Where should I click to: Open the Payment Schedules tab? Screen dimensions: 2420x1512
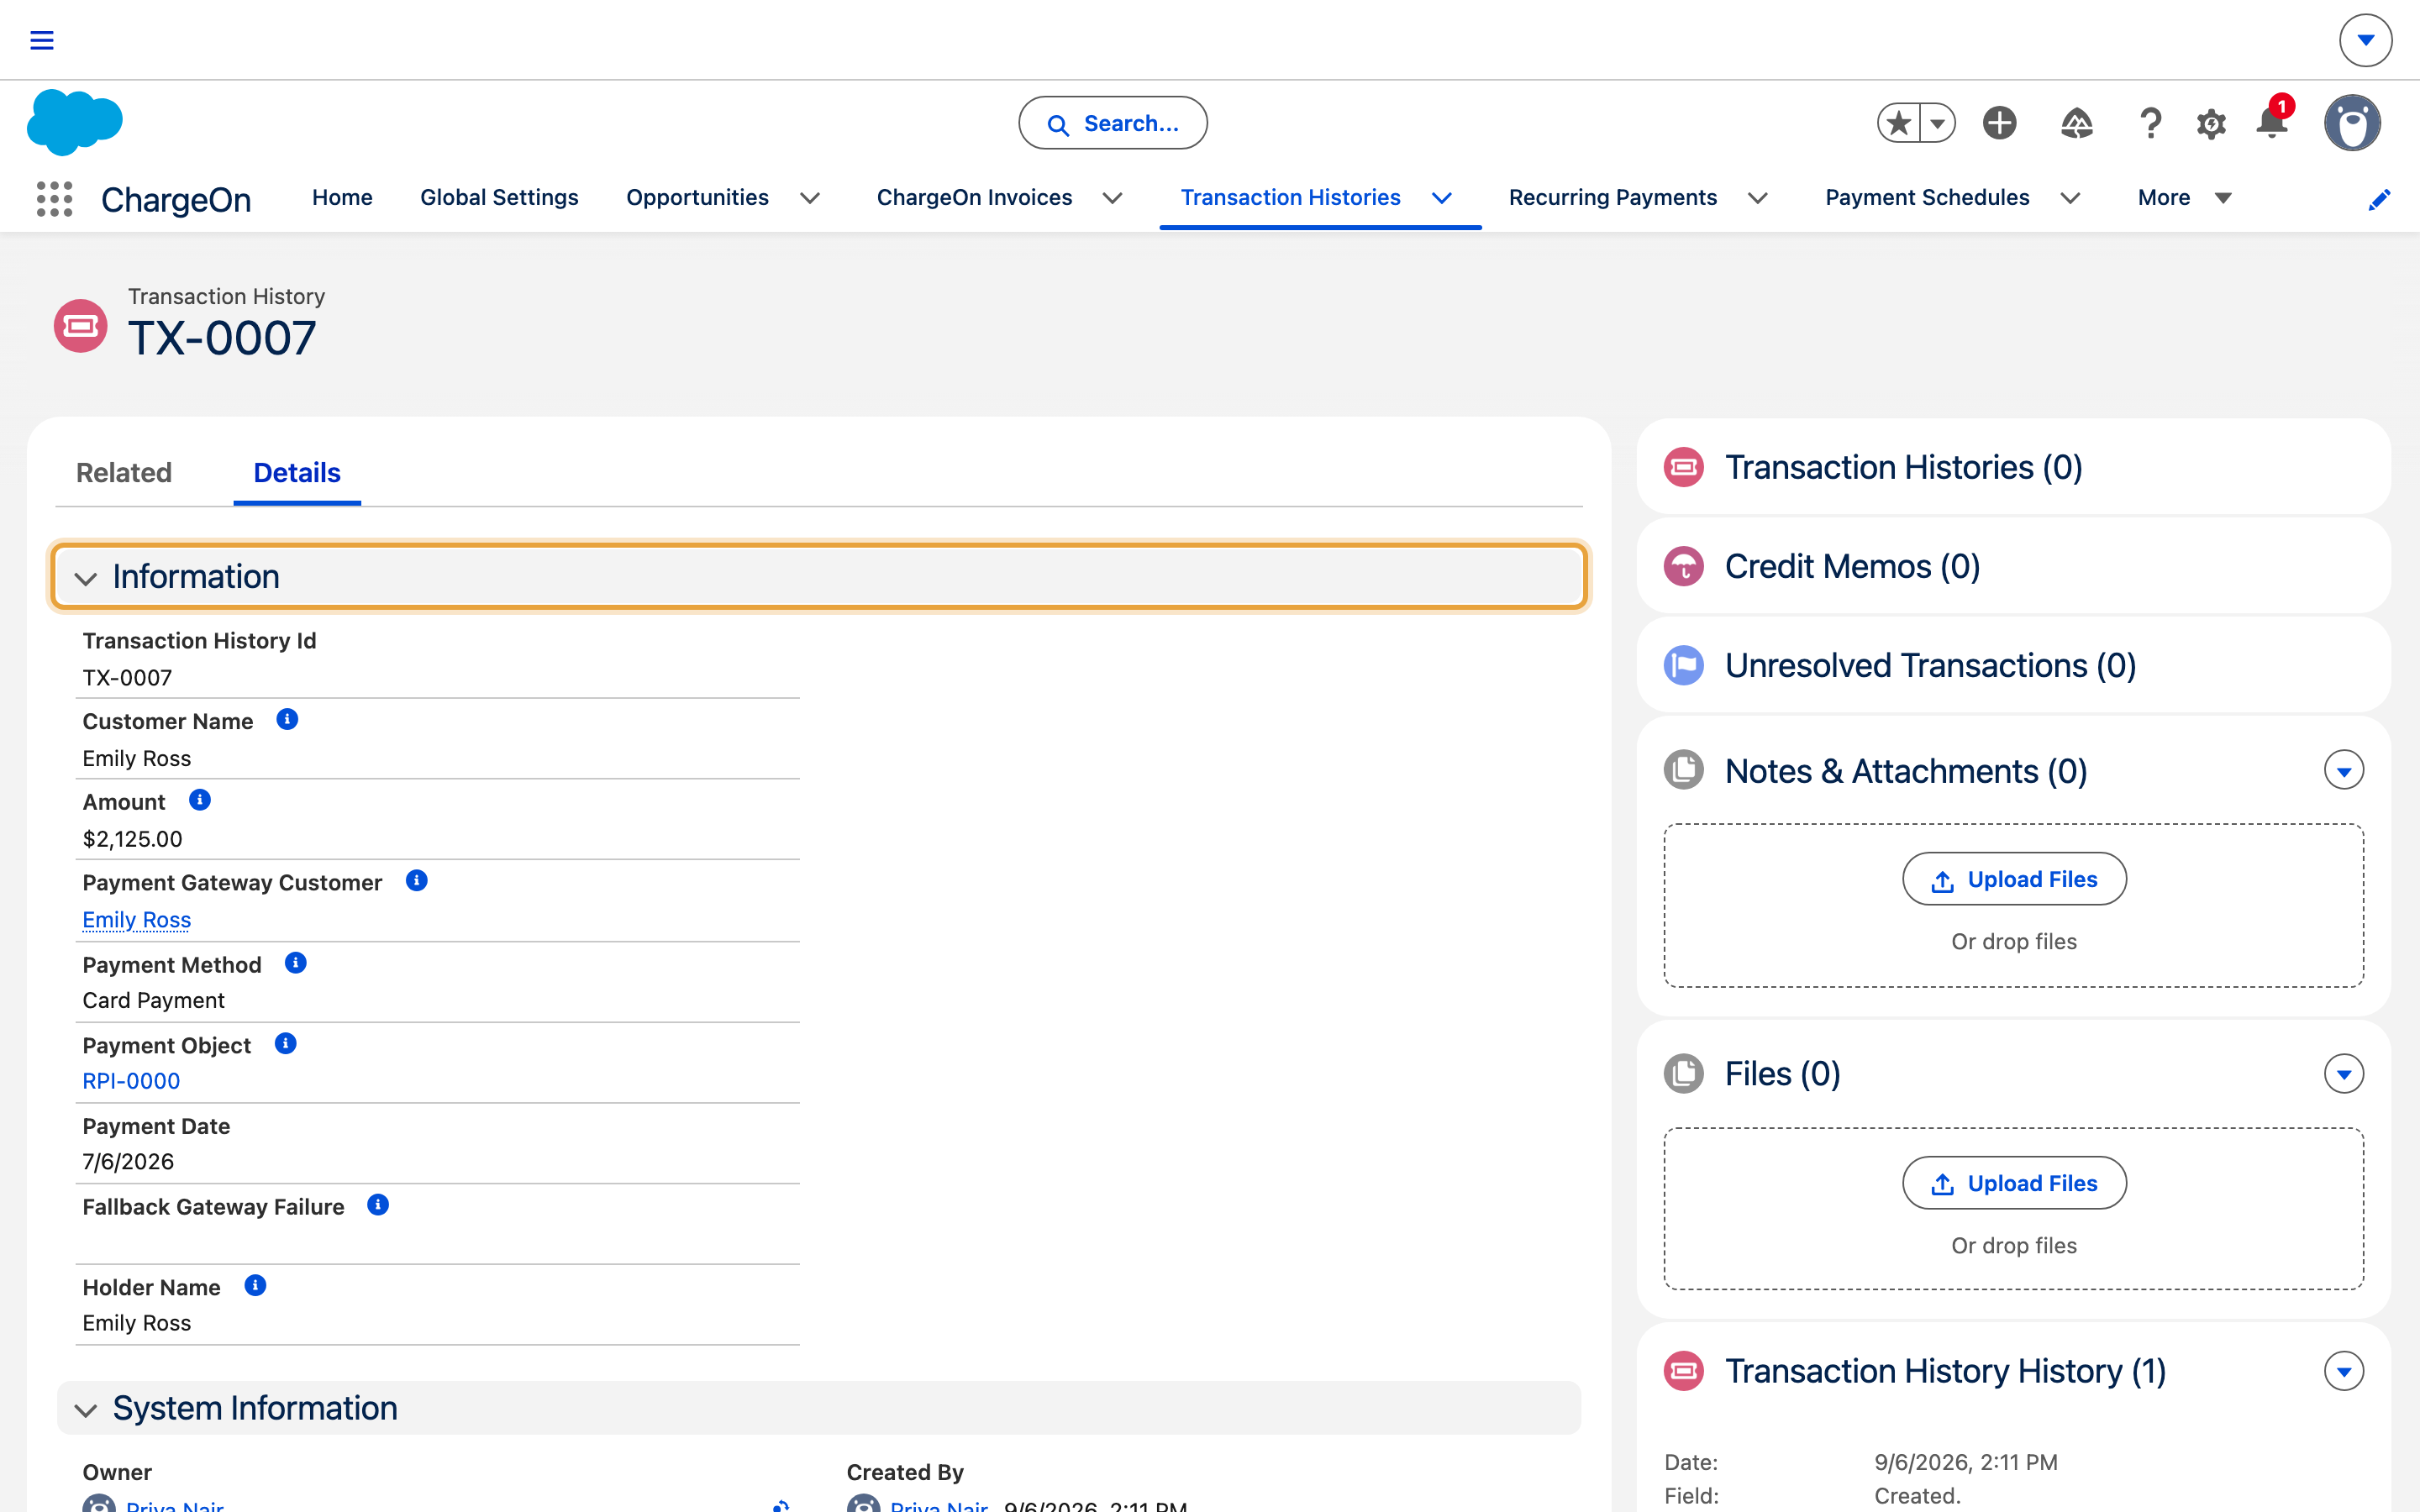[x=1927, y=198]
